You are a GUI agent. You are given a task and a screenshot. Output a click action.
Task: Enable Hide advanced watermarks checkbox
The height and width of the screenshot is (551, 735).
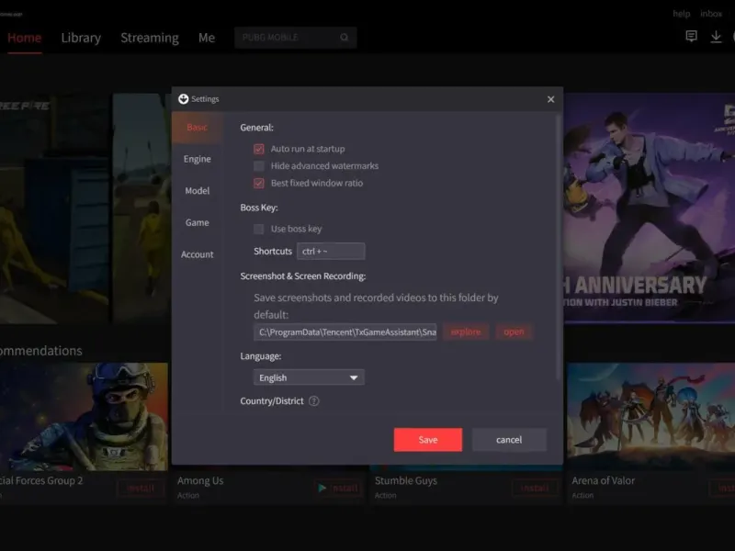(259, 166)
